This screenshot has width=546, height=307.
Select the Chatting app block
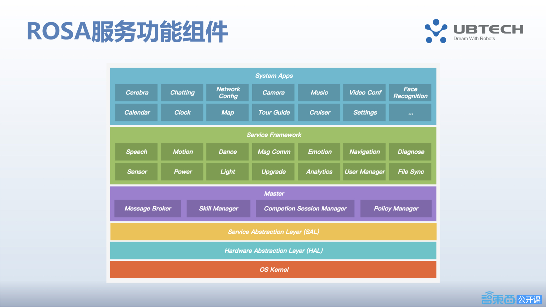pyautogui.click(x=182, y=93)
